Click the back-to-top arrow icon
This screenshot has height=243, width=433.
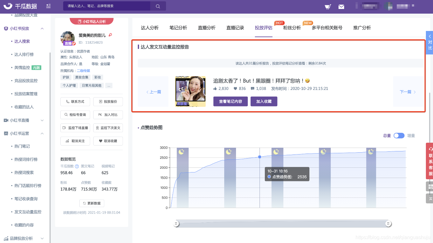click(x=430, y=198)
